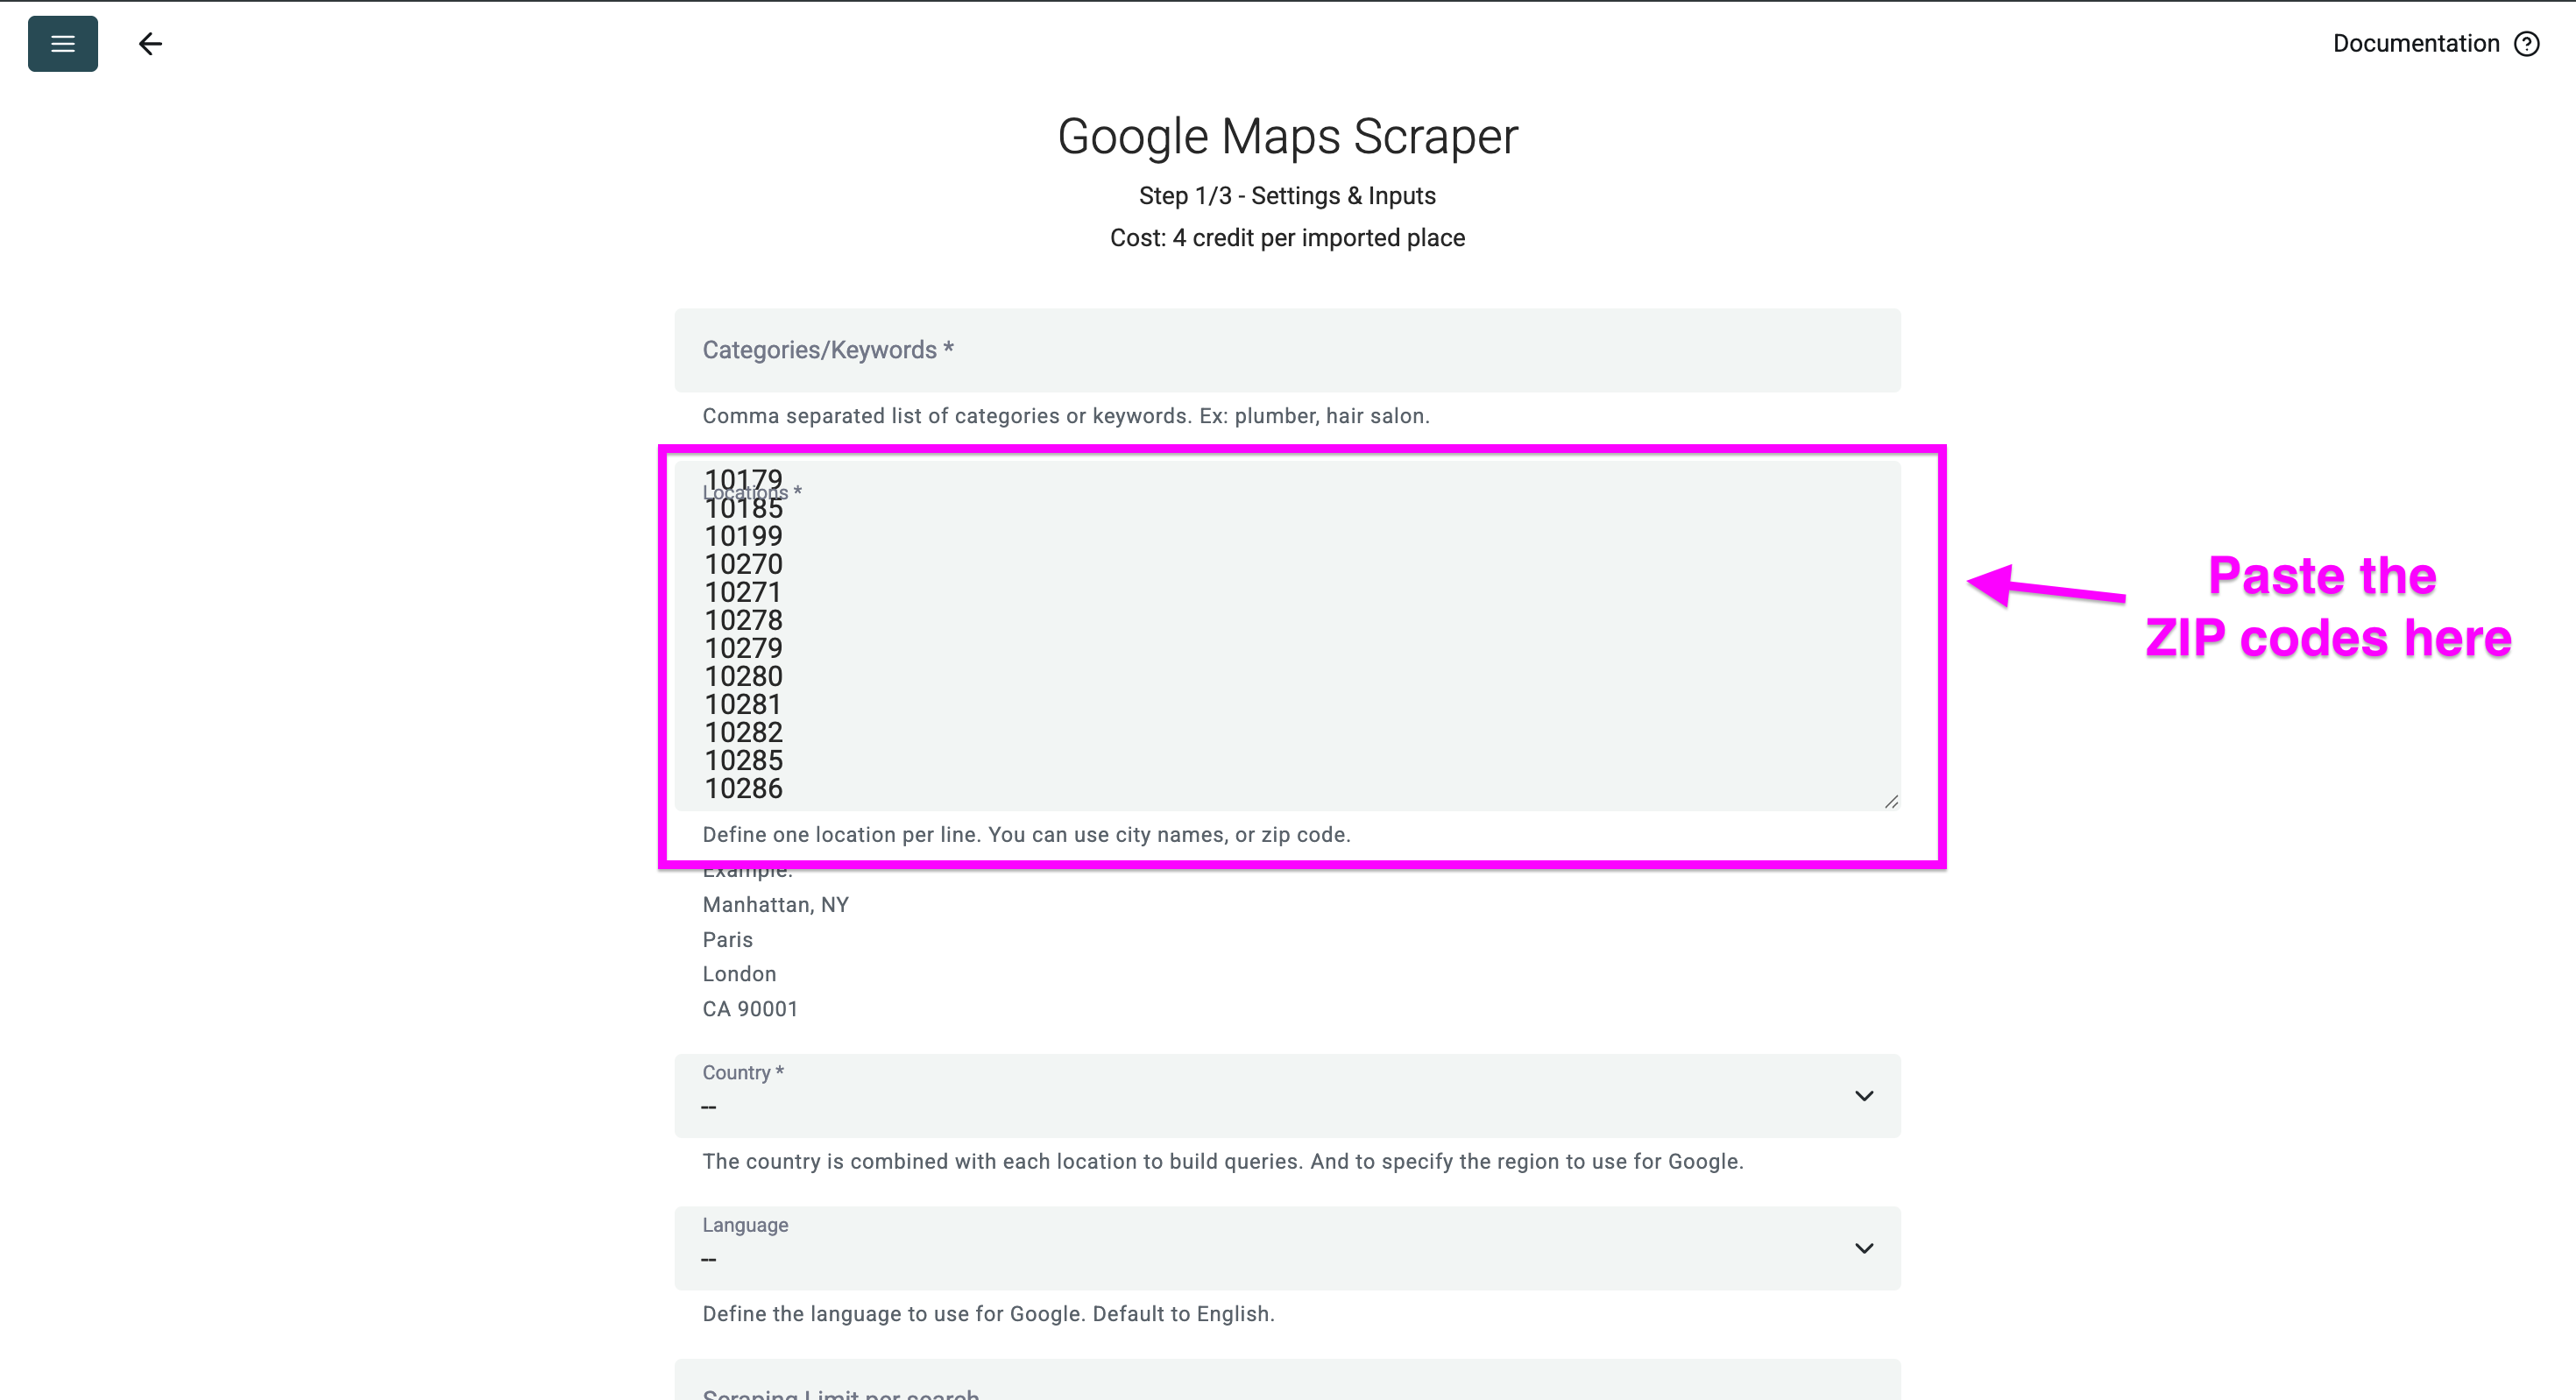Click the country combined with location hint

[1223, 1162]
